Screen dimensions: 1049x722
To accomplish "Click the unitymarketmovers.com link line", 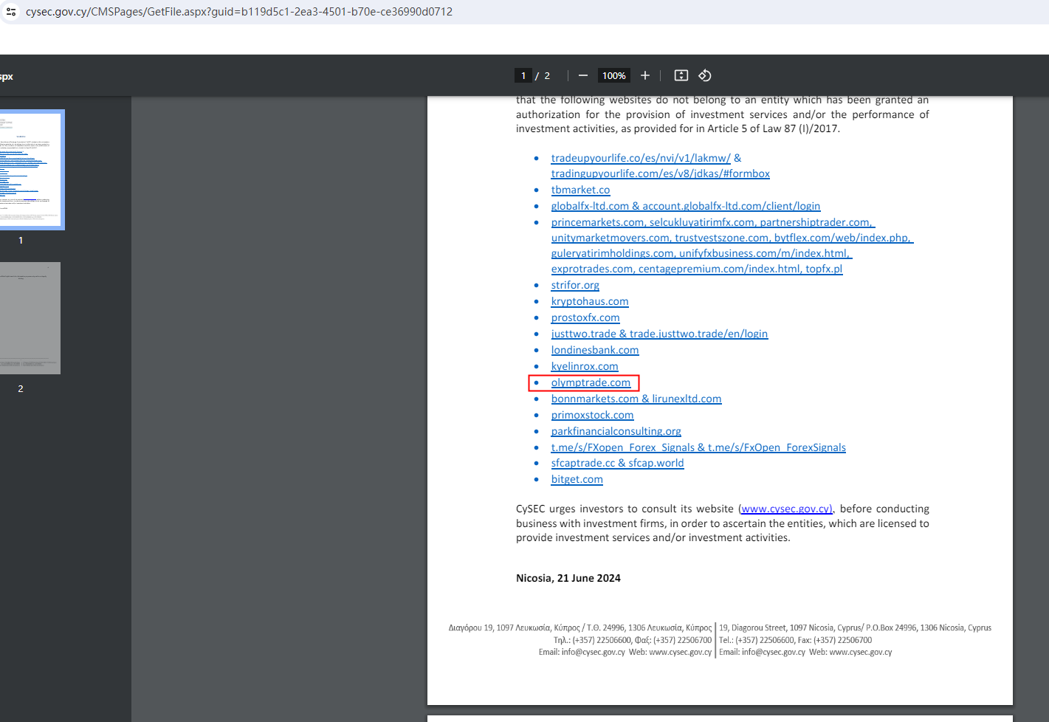I will click(x=732, y=238).
